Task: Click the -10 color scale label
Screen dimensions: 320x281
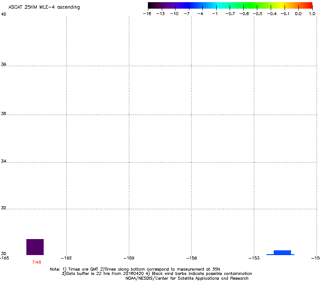Action: [x=174, y=14]
